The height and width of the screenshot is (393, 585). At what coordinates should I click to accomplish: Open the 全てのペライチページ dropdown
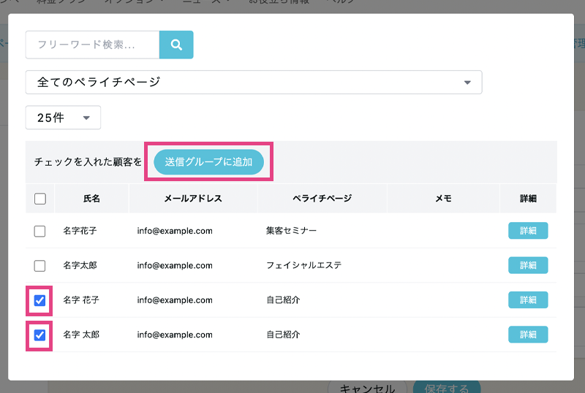253,83
